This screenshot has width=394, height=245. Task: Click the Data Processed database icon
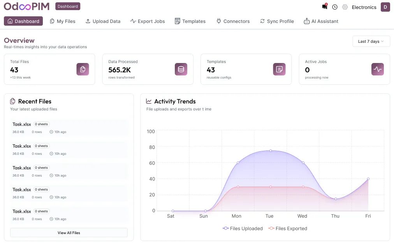click(181, 69)
